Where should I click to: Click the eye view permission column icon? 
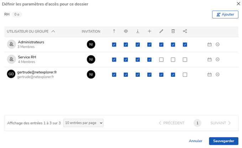126,31
